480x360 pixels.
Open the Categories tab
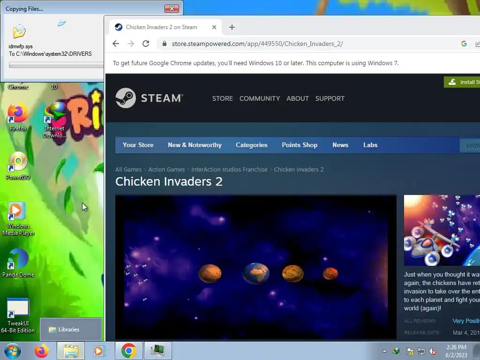(252, 145)
